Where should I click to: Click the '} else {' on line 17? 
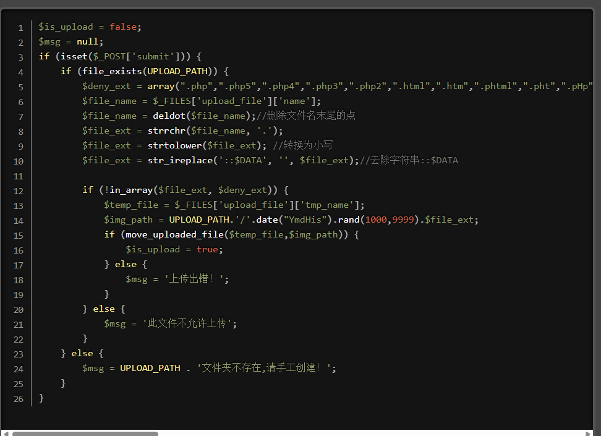pyautogui.click(x=126, y=264)
